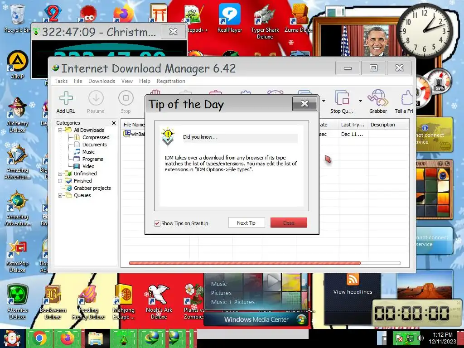Open the AstroPop Deluxe shortcut
This screenshot has height=348, width=464.
(18, 256)
